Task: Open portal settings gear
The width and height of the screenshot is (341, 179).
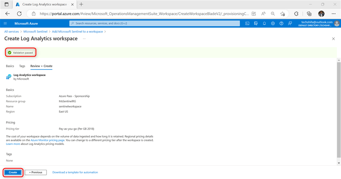Action: (273, 23)
